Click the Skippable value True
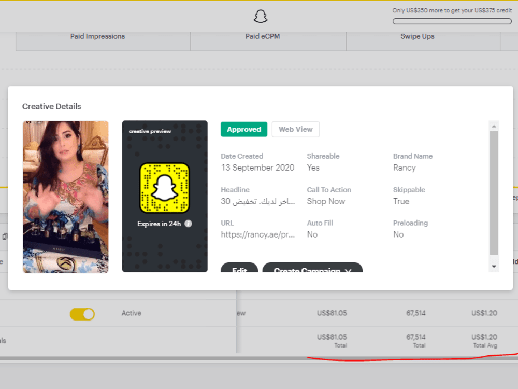 [401, 201]
